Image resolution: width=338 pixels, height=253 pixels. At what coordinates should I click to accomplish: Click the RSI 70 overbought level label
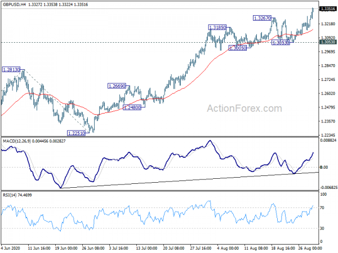pos(322,208)
